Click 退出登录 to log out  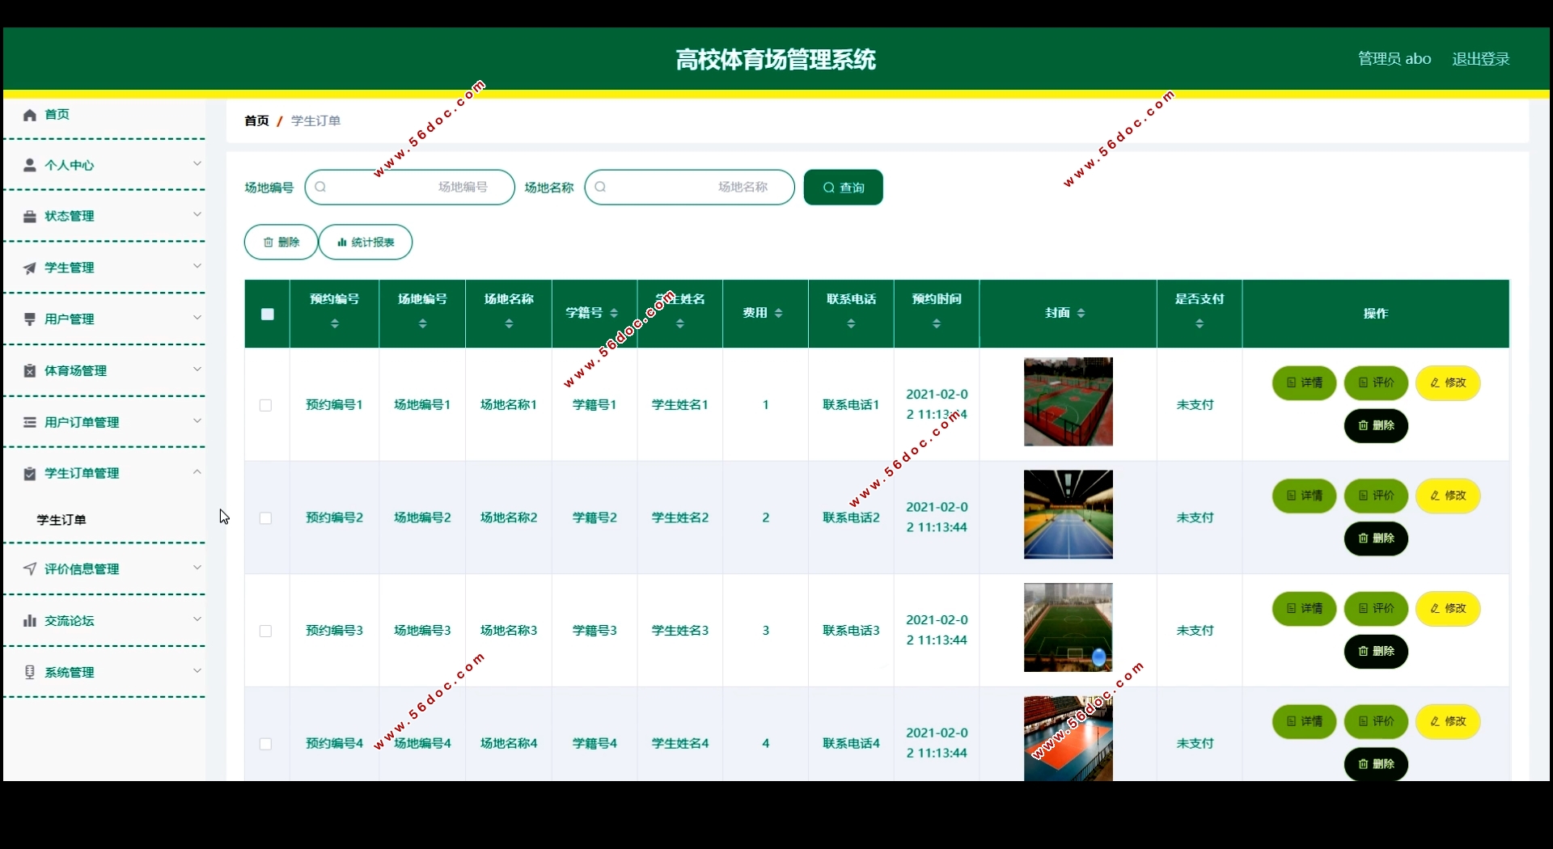pos(1480,59)
